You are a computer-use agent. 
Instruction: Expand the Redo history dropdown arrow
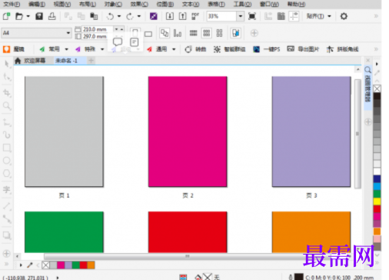pos(139,16)
